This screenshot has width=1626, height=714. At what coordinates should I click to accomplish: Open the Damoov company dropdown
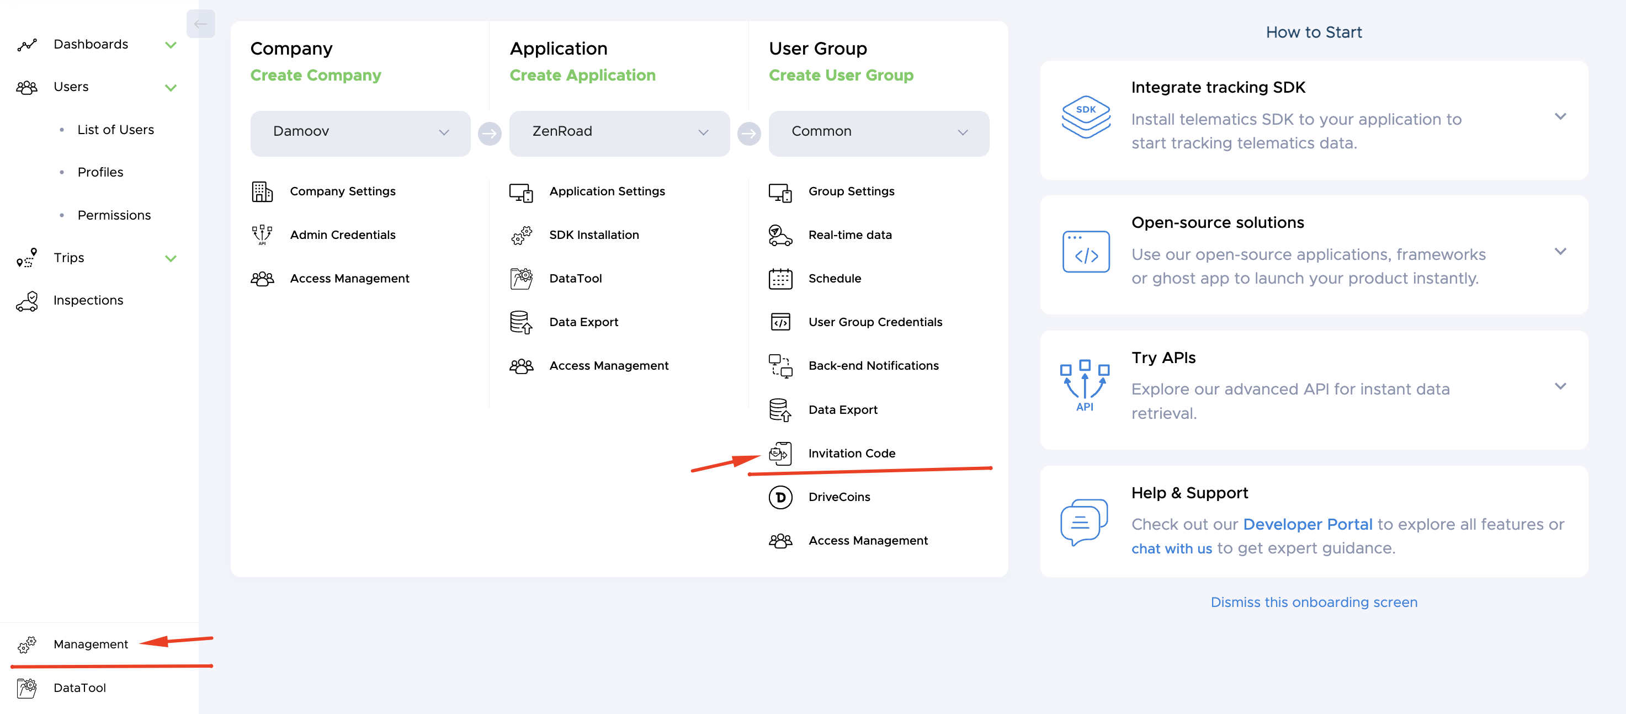click(360, 132)
